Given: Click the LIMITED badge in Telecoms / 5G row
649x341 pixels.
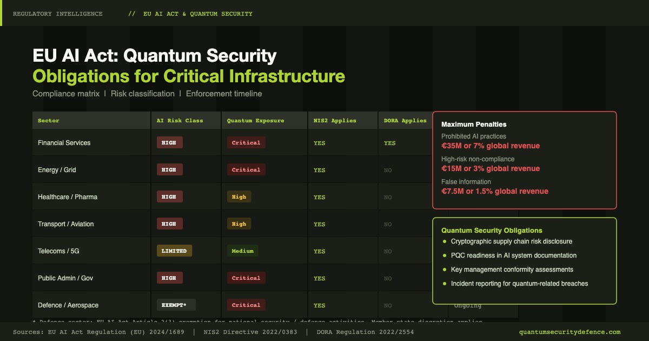Looking at the screenshot, I should [174, 251].
